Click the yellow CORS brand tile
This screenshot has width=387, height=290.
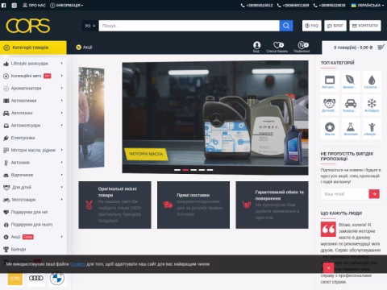coord(15,279)
